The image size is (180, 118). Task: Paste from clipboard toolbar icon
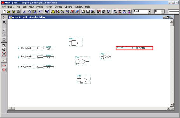tap(34, 11)
